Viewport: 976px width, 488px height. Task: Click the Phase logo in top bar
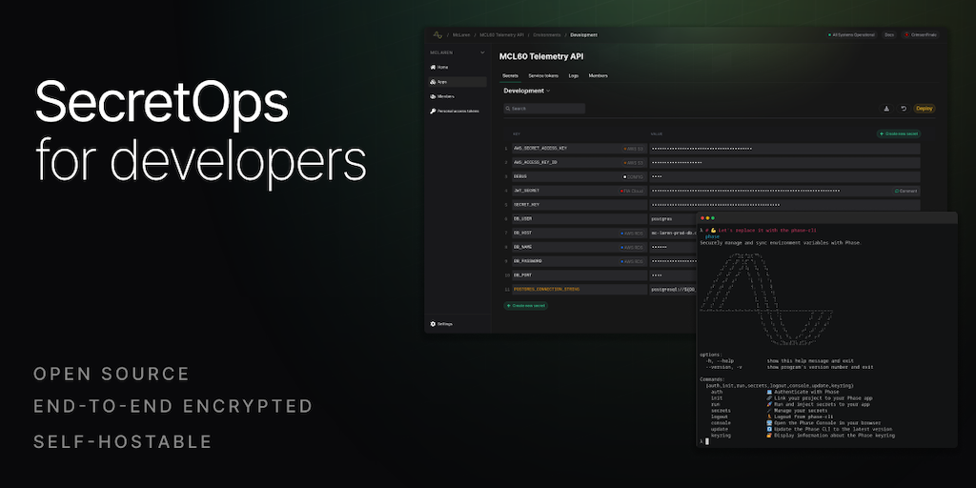437,35
